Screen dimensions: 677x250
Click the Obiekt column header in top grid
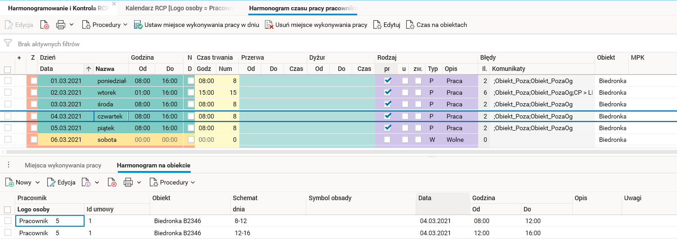(x=606, y=57)
